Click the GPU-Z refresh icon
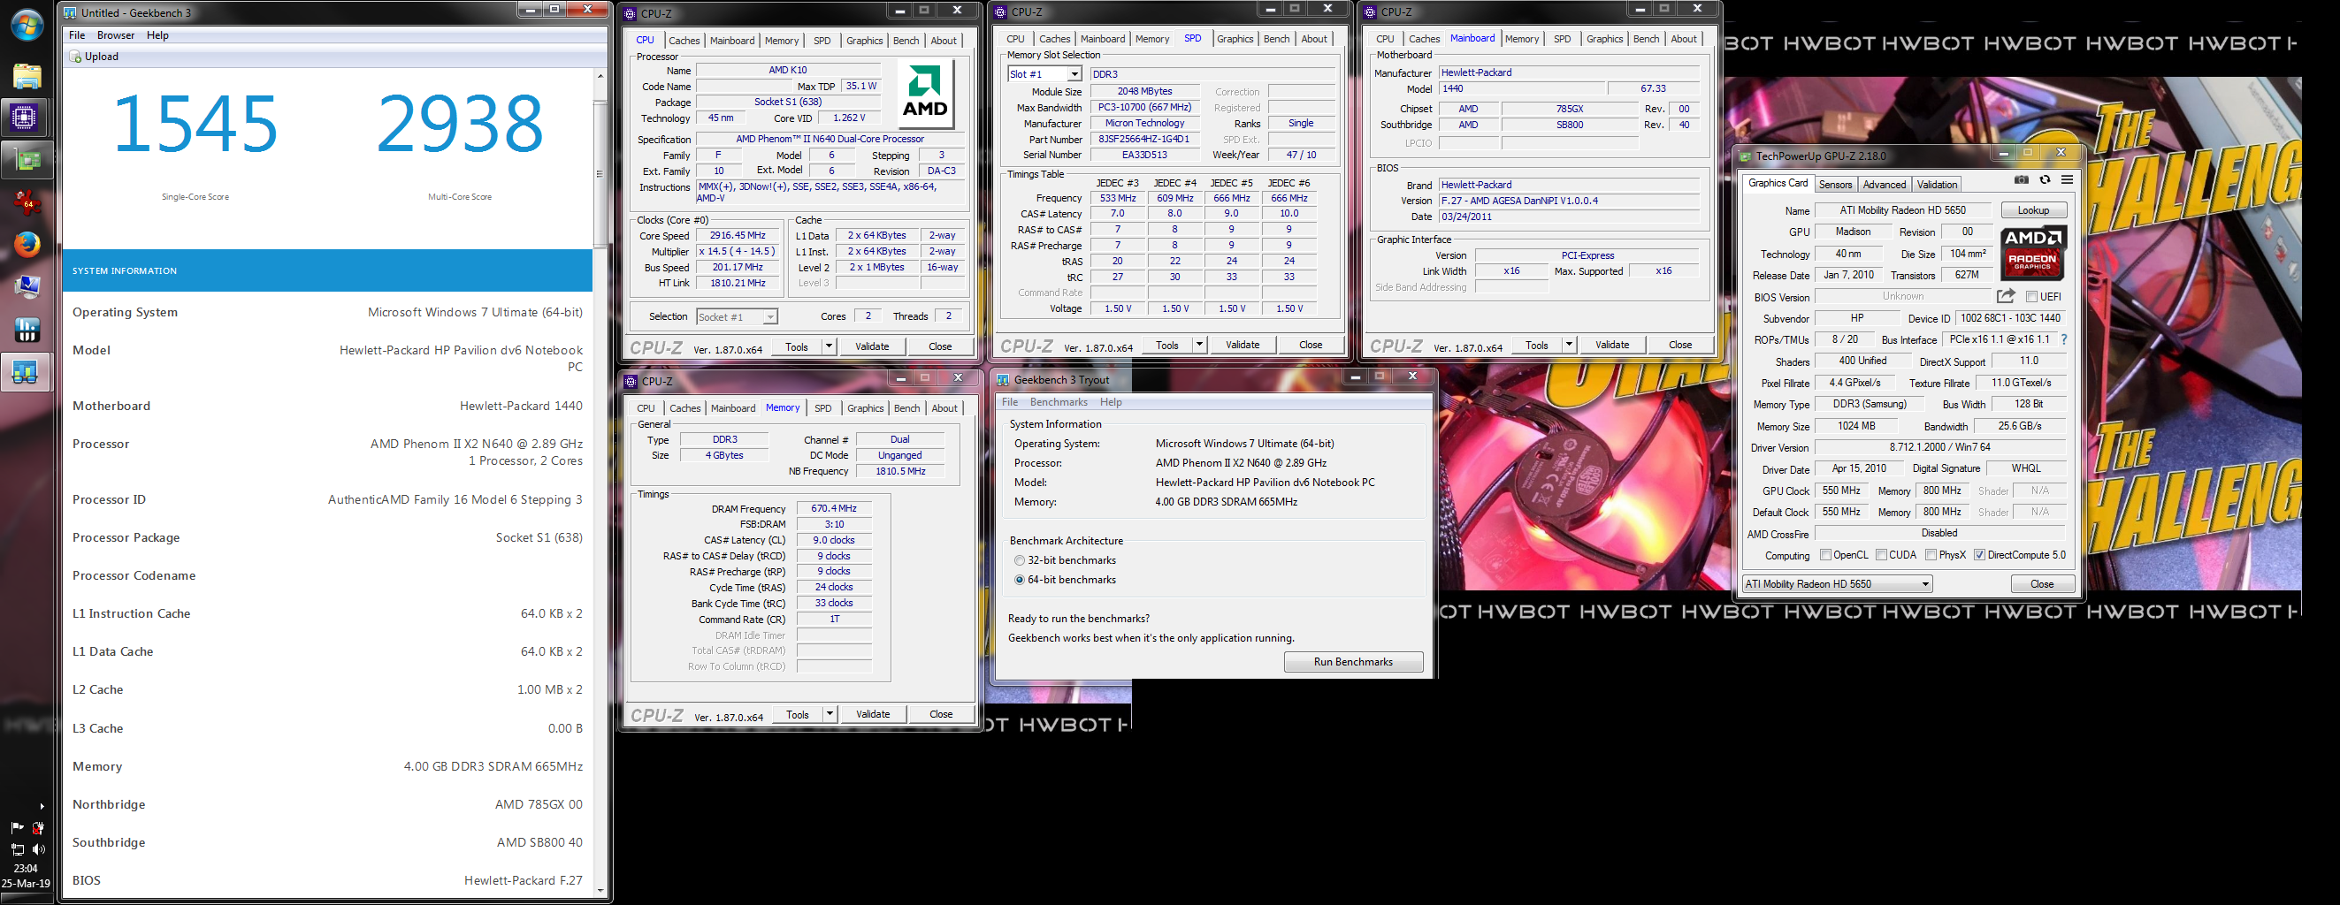 pyautogui.click(x=2045, y=179)
